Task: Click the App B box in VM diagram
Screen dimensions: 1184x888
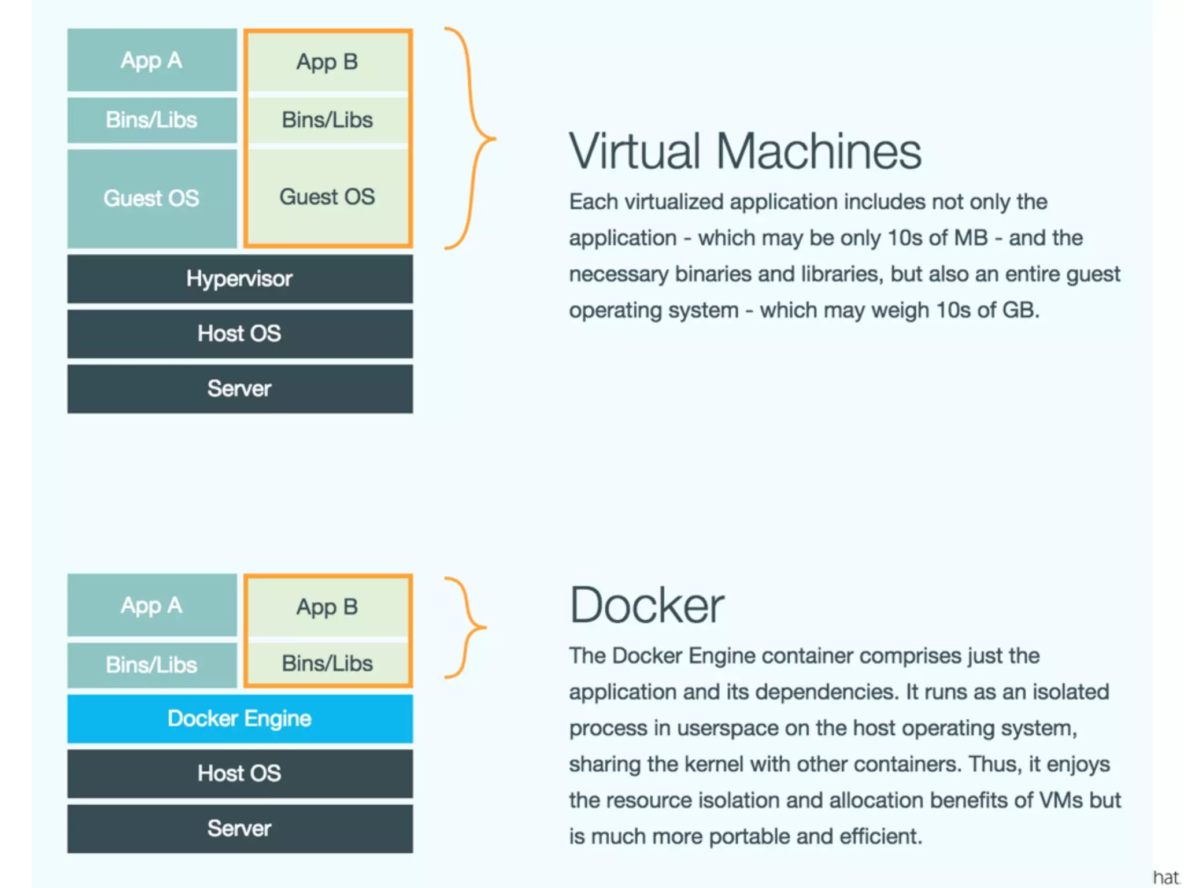Action: pos(327,62)
